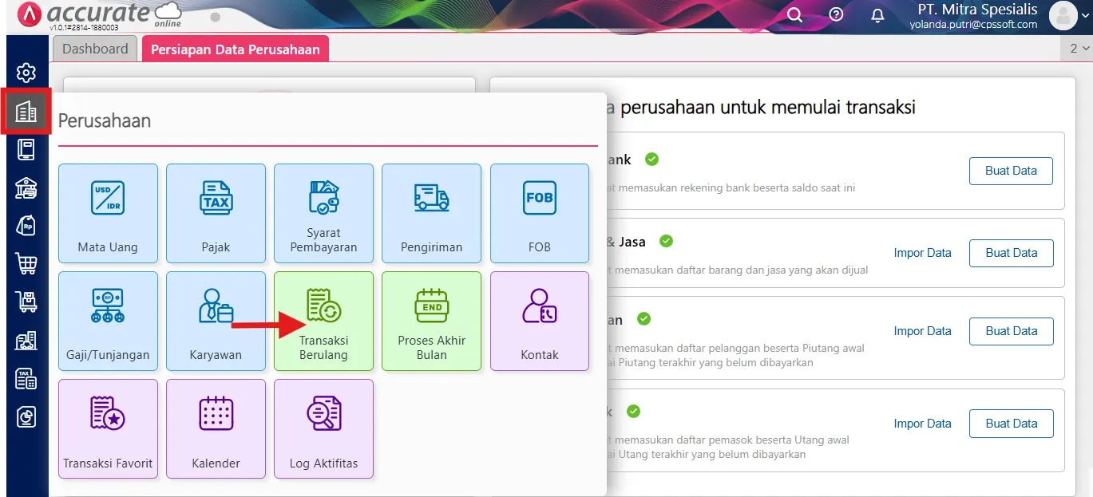
Task: Open Syarat Pembayaran settings
Action: click(323, 213)
